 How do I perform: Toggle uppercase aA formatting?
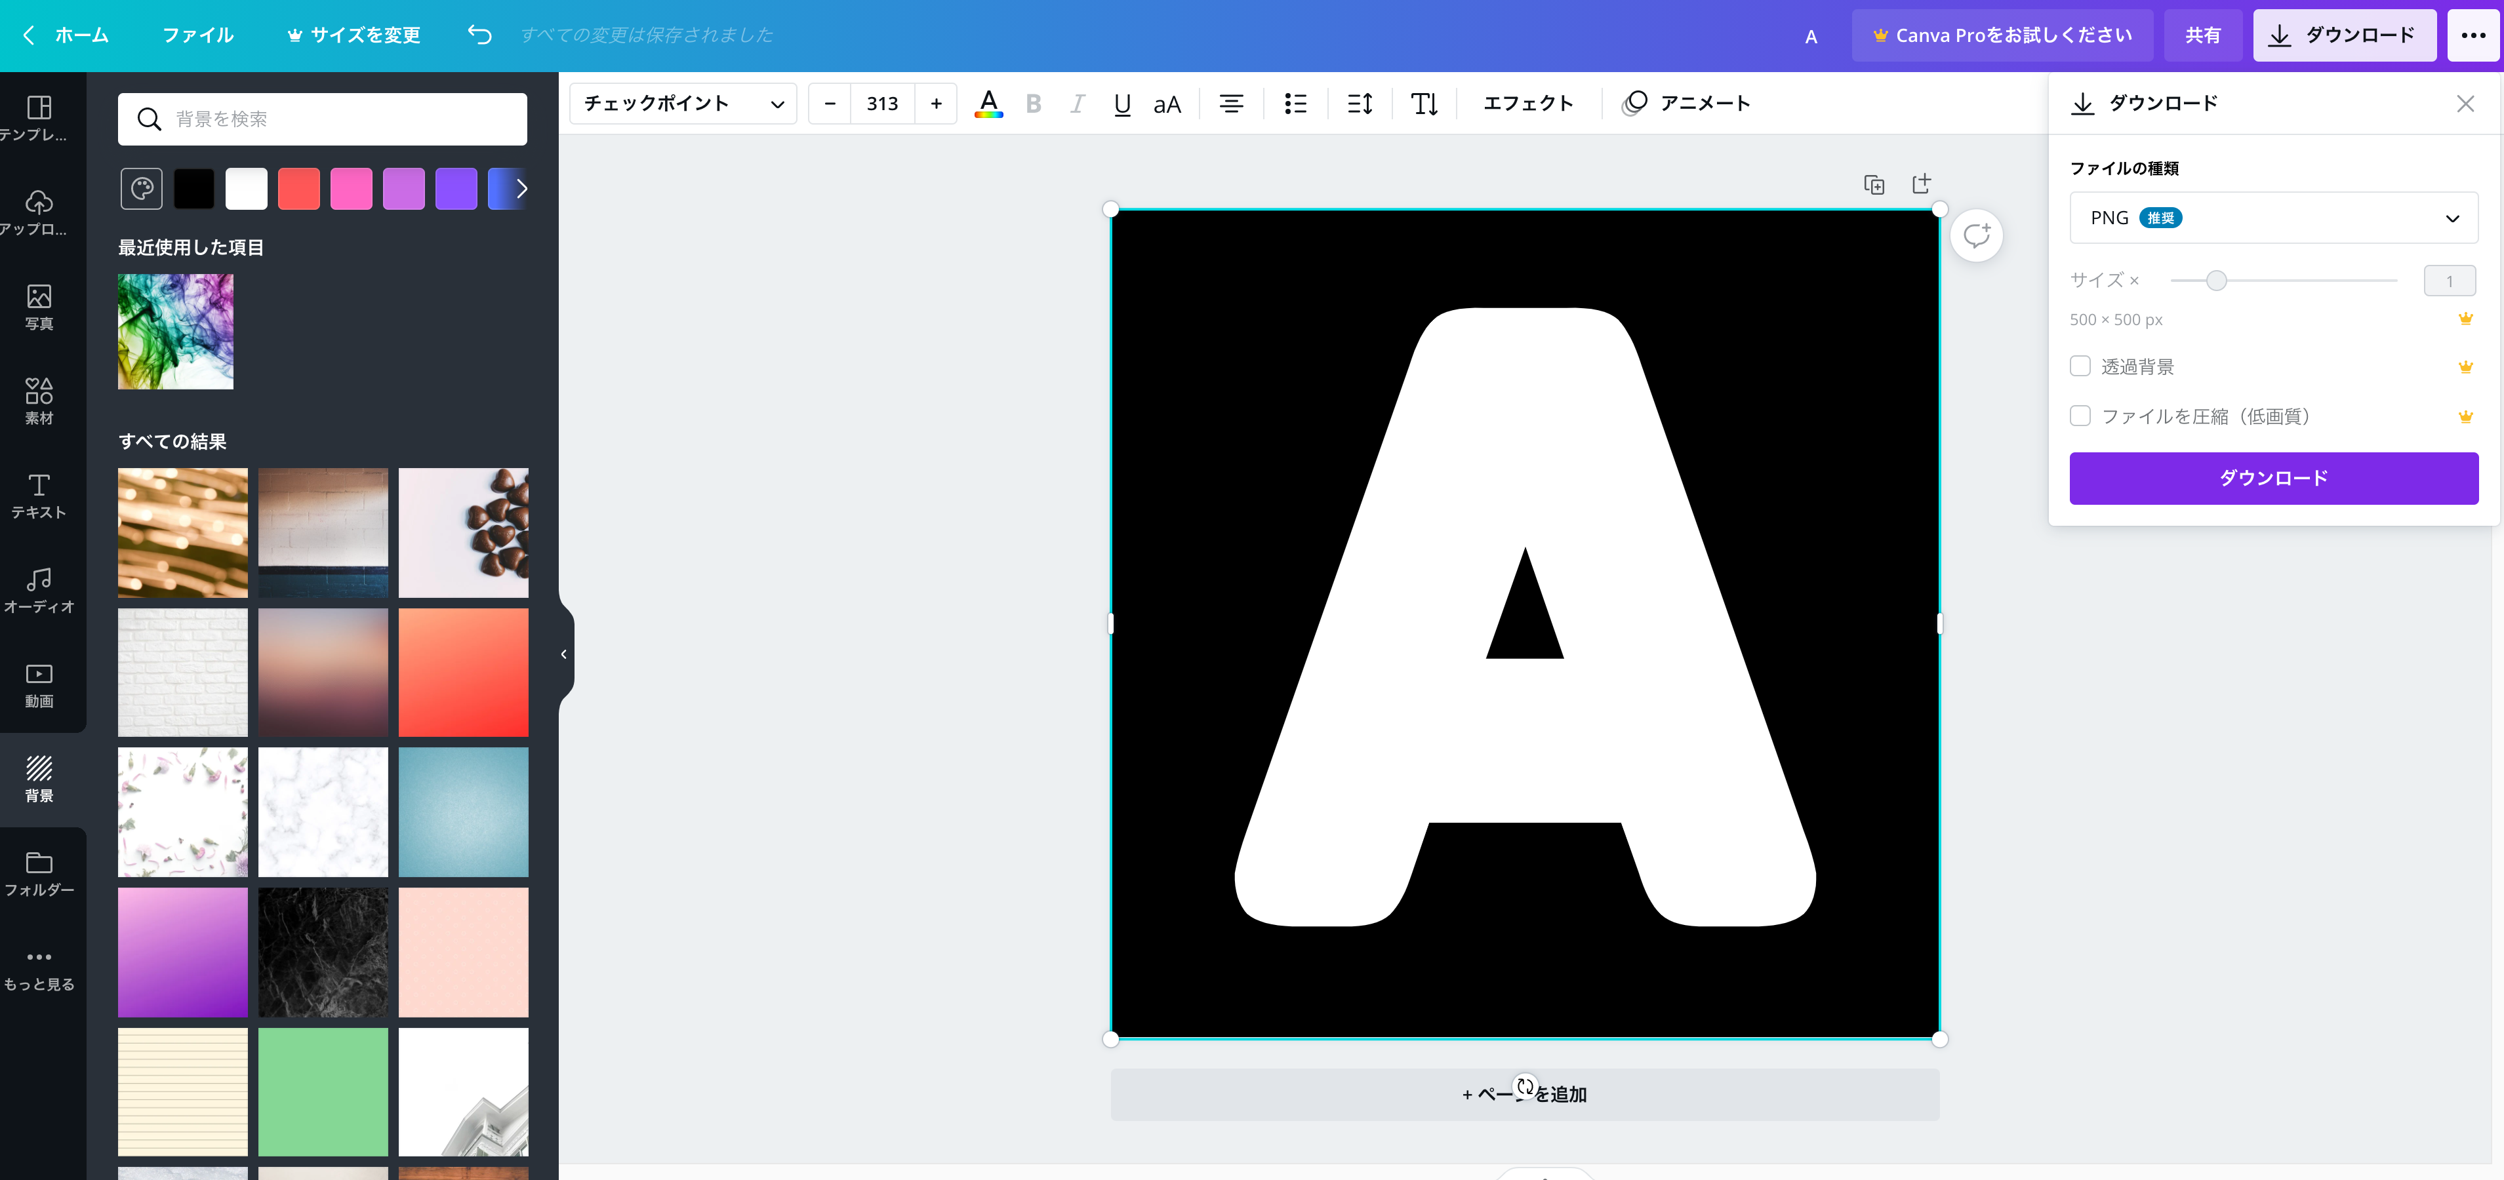tap(1167, 103)
